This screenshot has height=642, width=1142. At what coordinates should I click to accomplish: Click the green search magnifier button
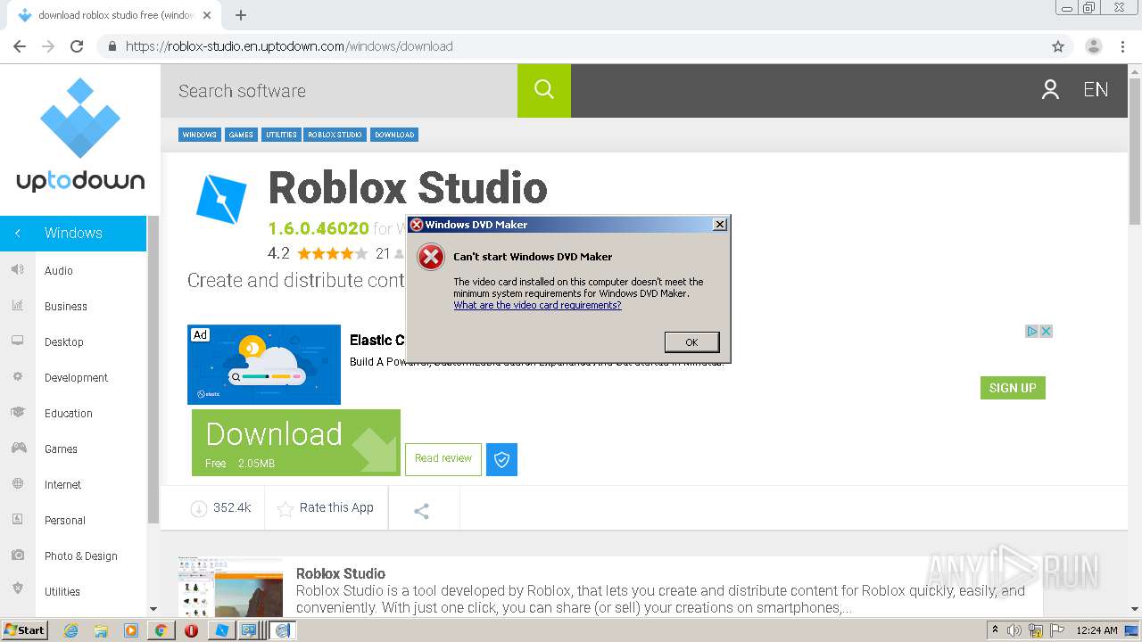point(544,90)
